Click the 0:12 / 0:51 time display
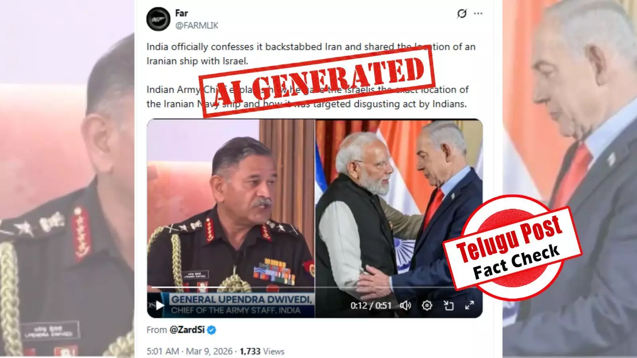 (x=371, y=305)
